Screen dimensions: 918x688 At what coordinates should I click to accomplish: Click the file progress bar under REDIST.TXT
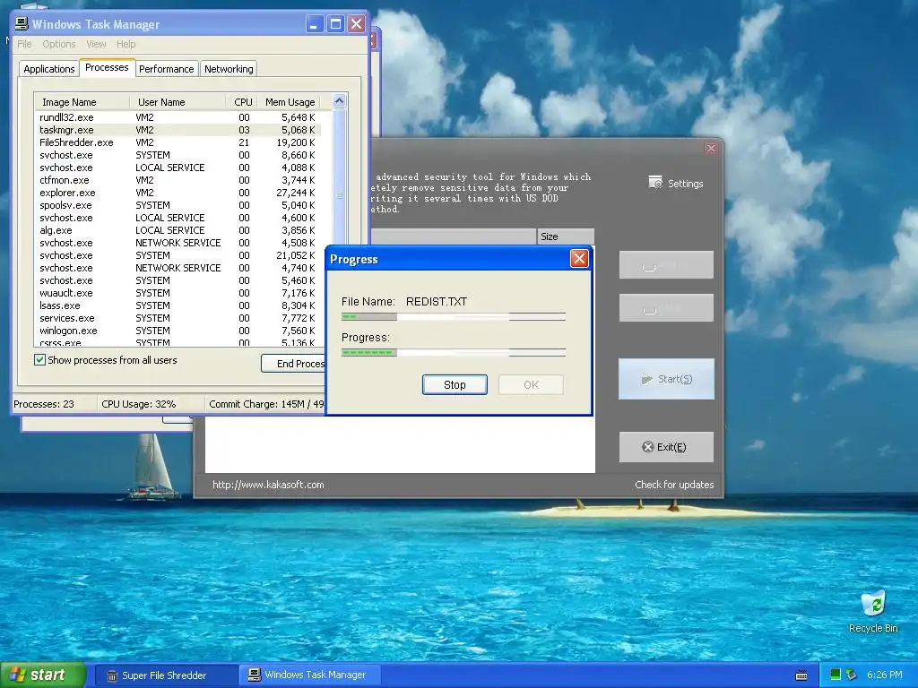click(453, 316)
